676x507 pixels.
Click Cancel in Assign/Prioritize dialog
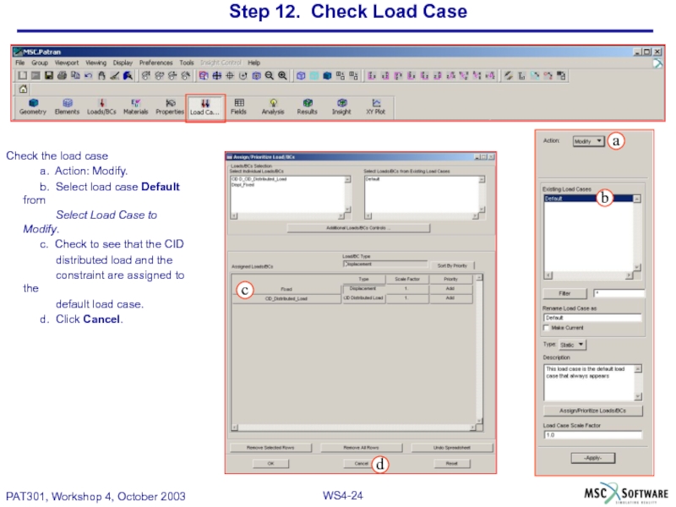tap(362, 464)
